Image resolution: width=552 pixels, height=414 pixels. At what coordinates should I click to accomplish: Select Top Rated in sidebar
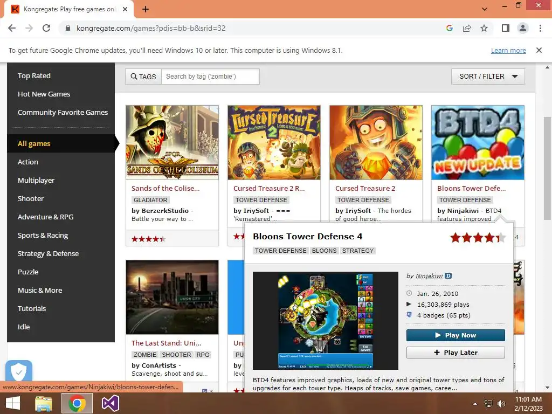pyautogui.click(x=34, y=75)
